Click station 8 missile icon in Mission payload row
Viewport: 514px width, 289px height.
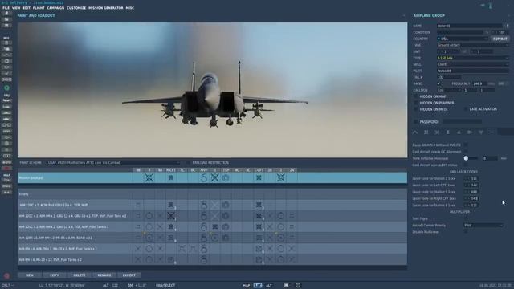pos(149,178)
